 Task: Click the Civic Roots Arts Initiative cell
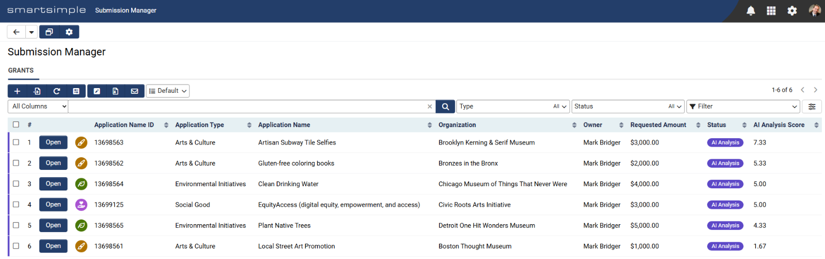[474, 205]
